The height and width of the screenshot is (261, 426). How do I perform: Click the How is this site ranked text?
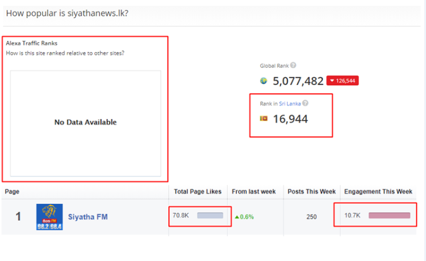(x=65, y=53)
